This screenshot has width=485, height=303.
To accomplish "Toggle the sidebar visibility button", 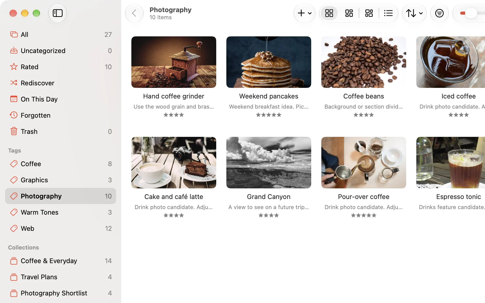I will (x=58, y=13).
